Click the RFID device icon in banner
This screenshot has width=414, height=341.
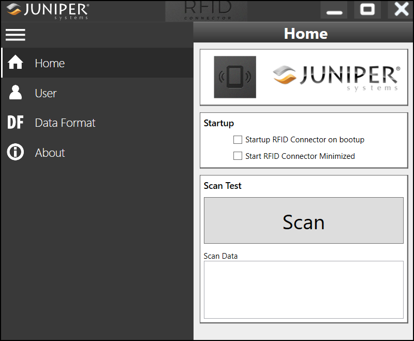(235, 77)
